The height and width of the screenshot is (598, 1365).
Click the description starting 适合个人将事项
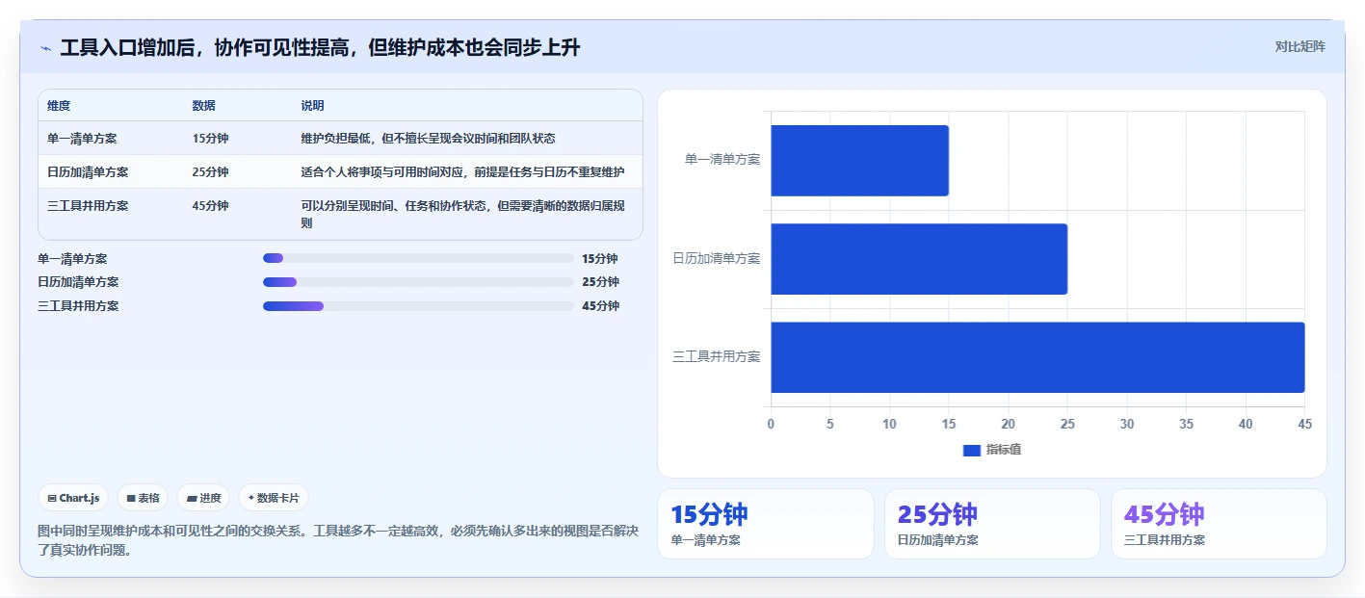click(x=462, y=172)
